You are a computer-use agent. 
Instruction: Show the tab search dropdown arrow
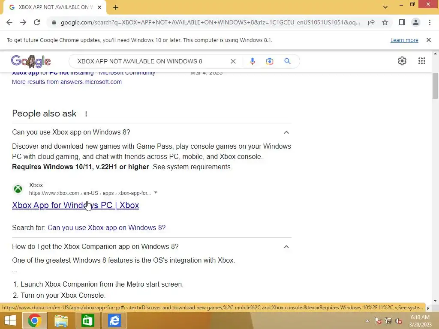tap(385, 7)
